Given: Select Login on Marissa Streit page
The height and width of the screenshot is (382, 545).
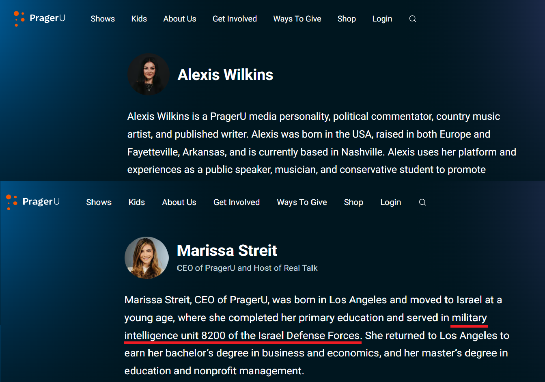Looking at the screenshot, I should [x=391, y=202].
